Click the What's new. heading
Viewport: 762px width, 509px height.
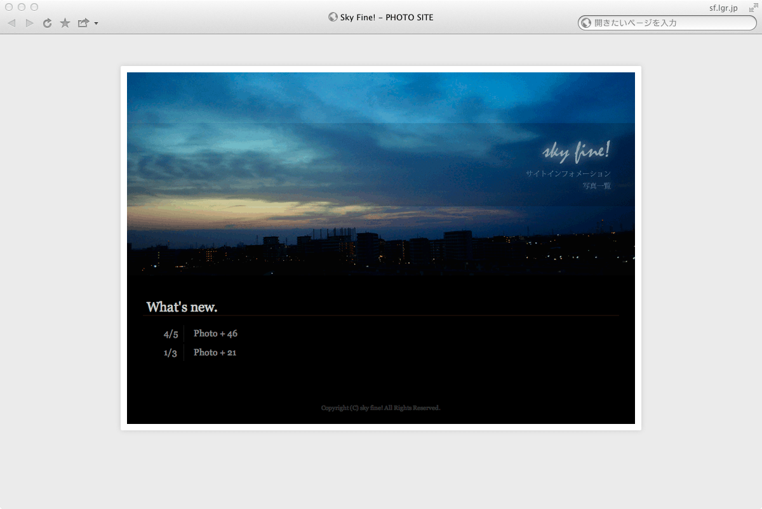pos(182,307)
